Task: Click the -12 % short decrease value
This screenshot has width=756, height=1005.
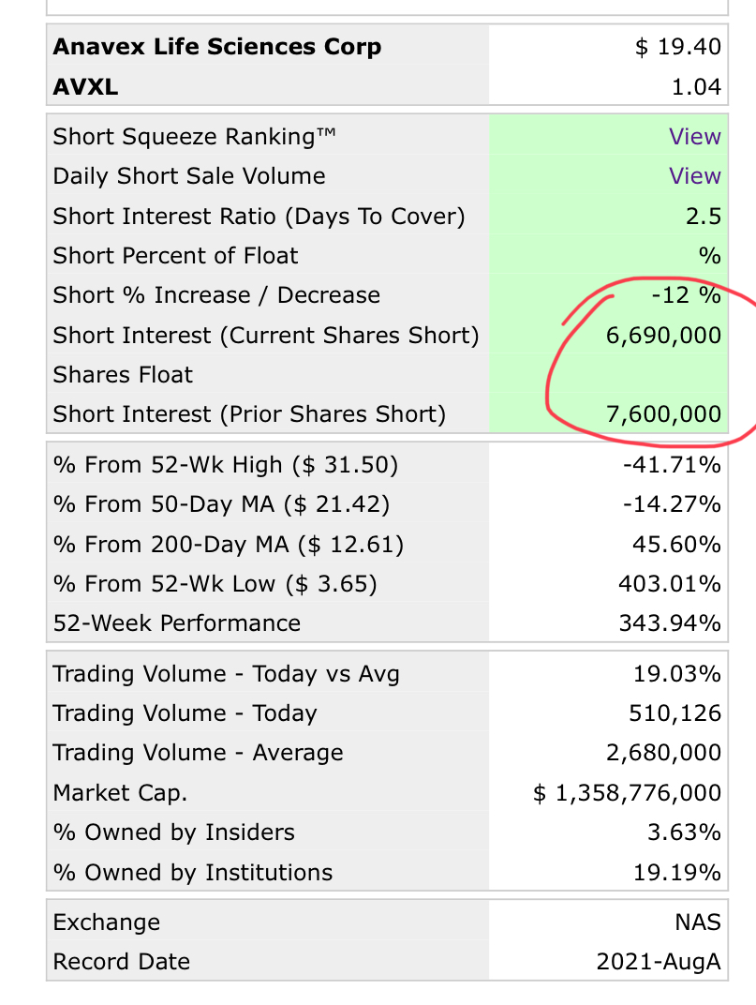Action: point(686,294)
